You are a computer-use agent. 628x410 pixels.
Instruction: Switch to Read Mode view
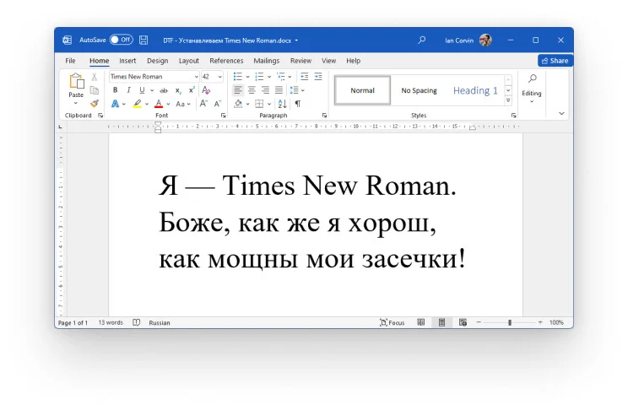[421, 322]
